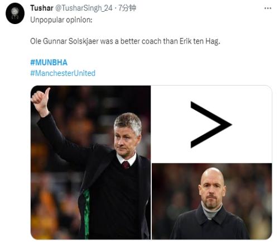
Task: Click the words 'Erik ten Hag' in tweet
Action: pos(200,41)
